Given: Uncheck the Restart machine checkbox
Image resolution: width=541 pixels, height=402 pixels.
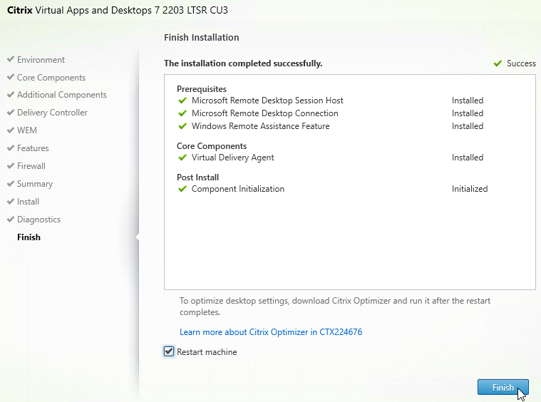Looking at the screenshot, I should click(169, 351).
